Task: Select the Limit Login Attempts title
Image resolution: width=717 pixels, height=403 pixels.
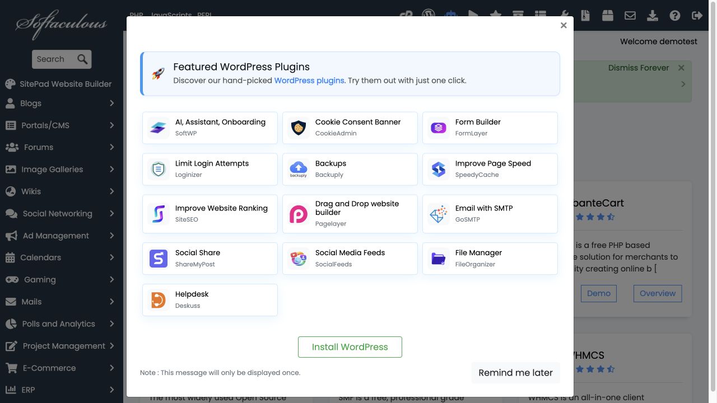Action: click(212, 163)
